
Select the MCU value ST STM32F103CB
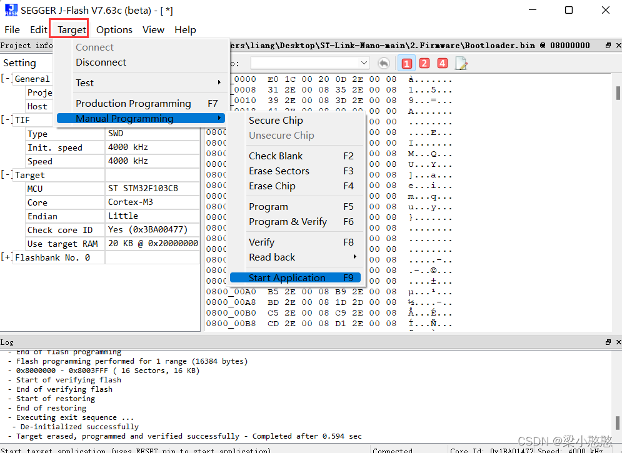[153, 188]
